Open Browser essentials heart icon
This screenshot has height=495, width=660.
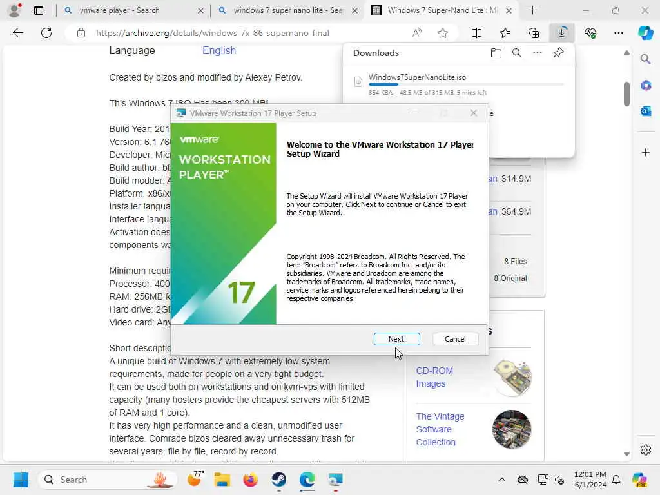[x=590, y=33]
